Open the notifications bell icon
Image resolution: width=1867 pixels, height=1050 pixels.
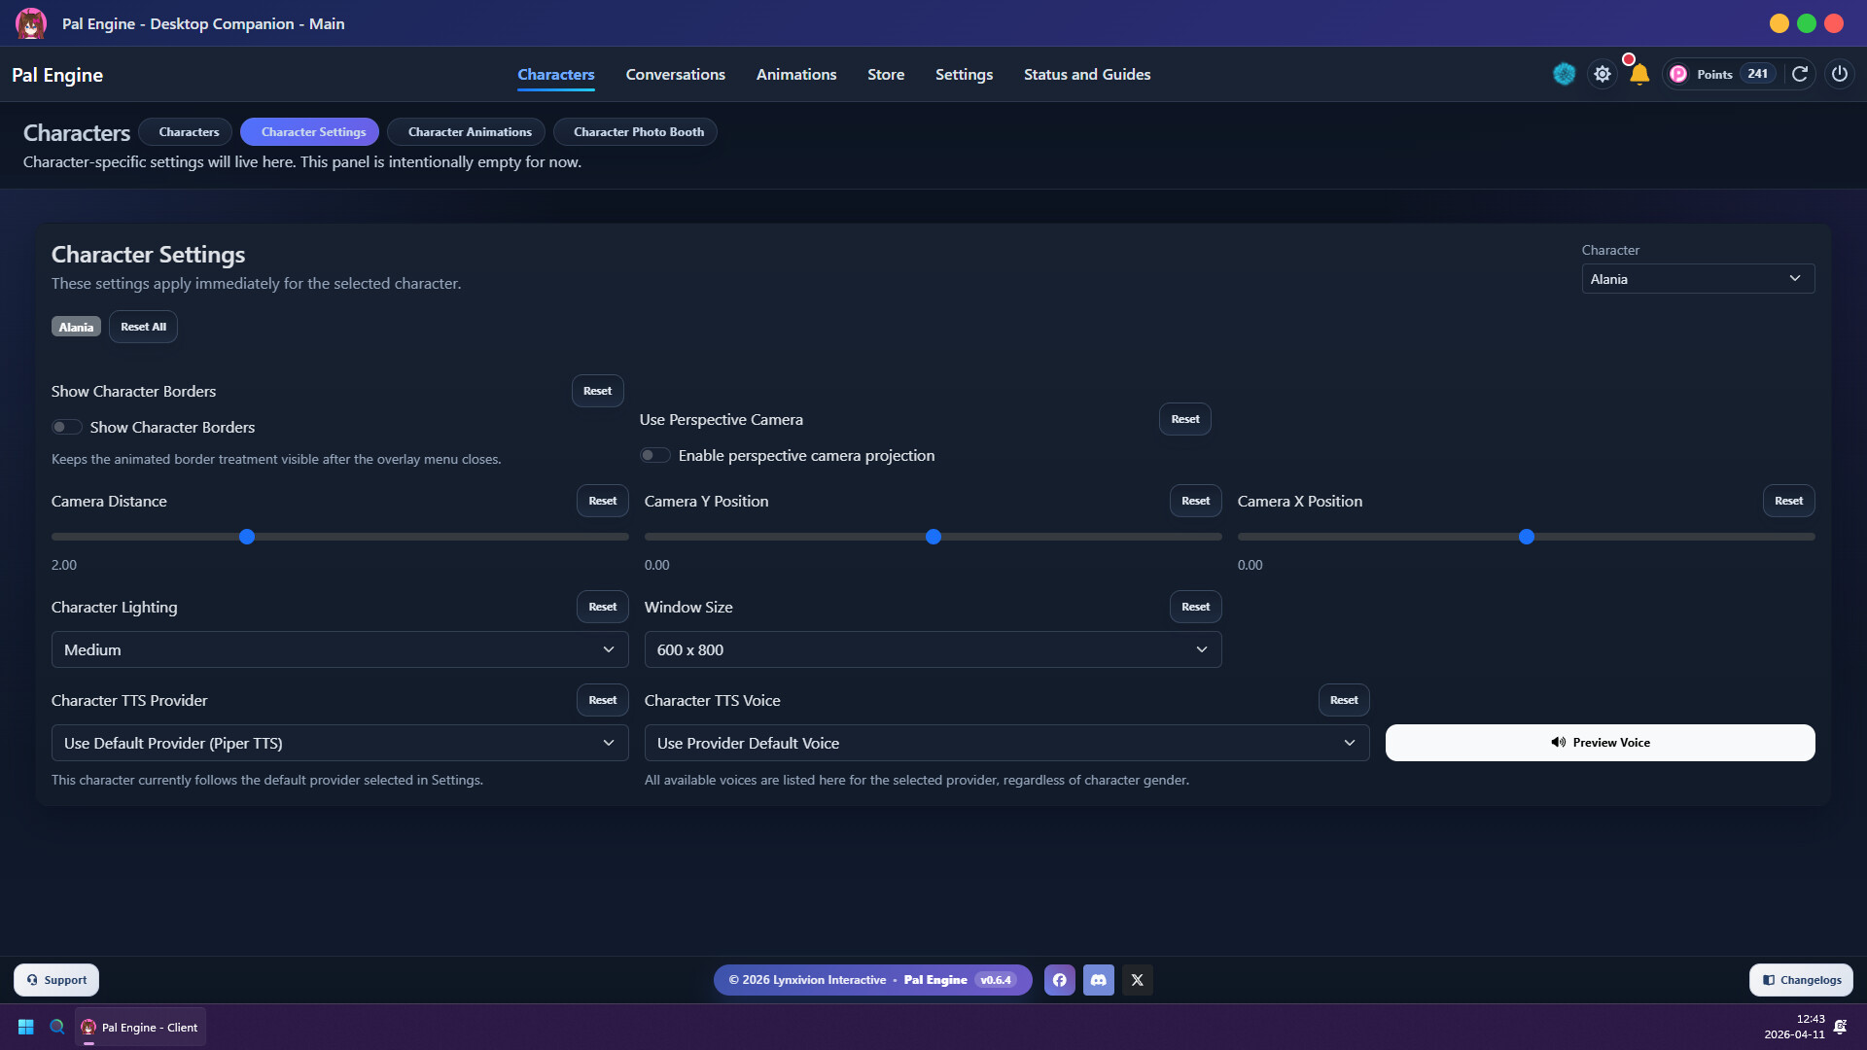(x=1639, y=74)
